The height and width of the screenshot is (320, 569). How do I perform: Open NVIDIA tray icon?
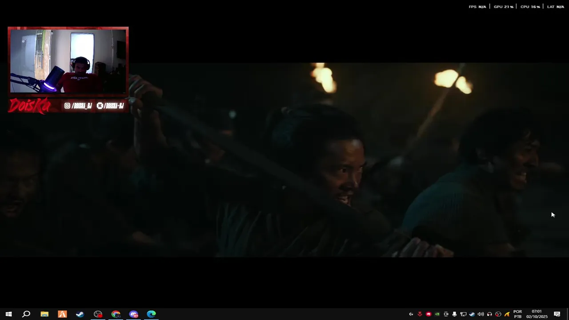pos(437,314)
